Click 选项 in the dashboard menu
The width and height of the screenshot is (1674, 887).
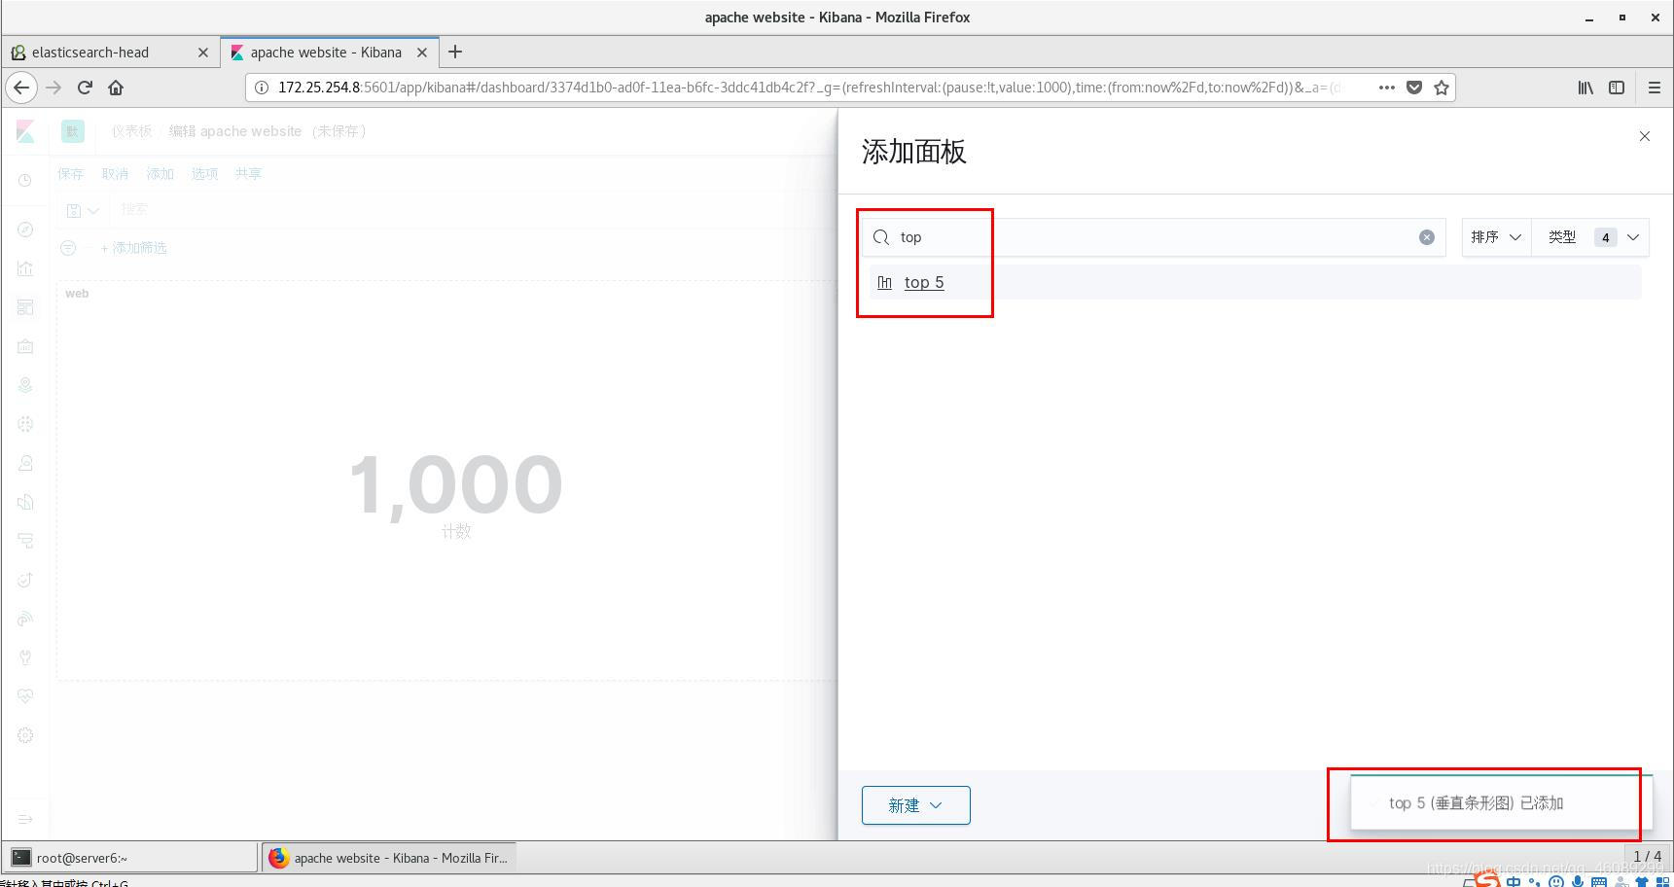(204, 174)
